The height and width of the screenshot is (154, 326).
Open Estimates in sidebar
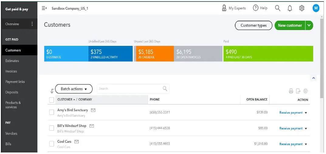click(x=12, y=61)
